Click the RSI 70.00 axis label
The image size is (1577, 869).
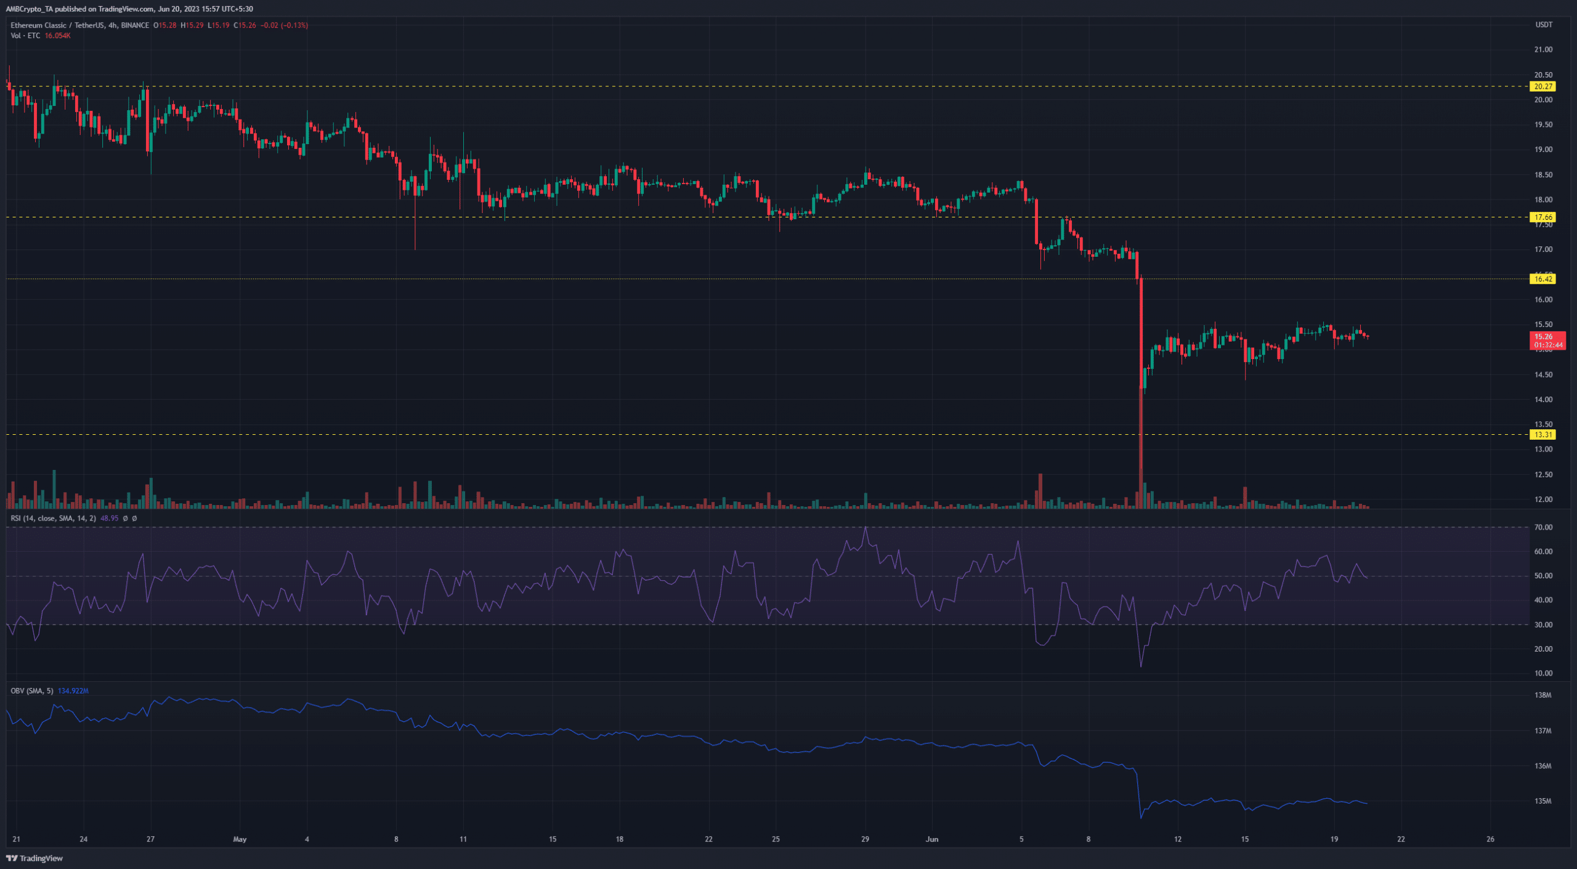click(1543, 528)
